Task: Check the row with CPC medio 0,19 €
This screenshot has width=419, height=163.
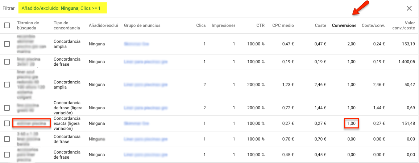Action: (7, 62)
